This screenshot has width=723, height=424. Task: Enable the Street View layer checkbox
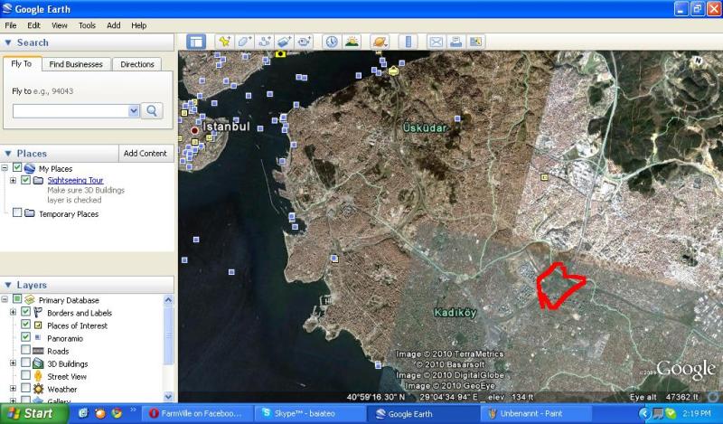(26, 375)
